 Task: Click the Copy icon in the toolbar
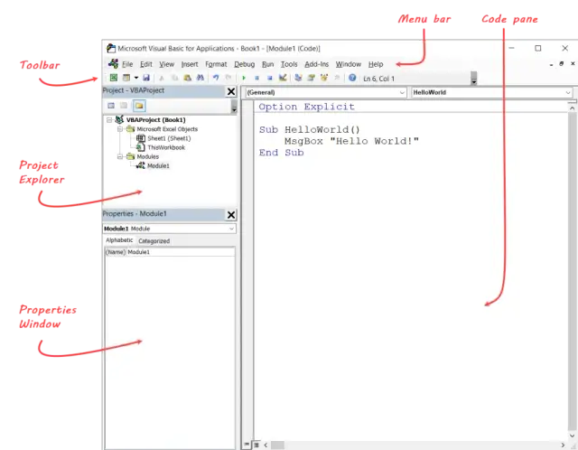pos(174,78)
